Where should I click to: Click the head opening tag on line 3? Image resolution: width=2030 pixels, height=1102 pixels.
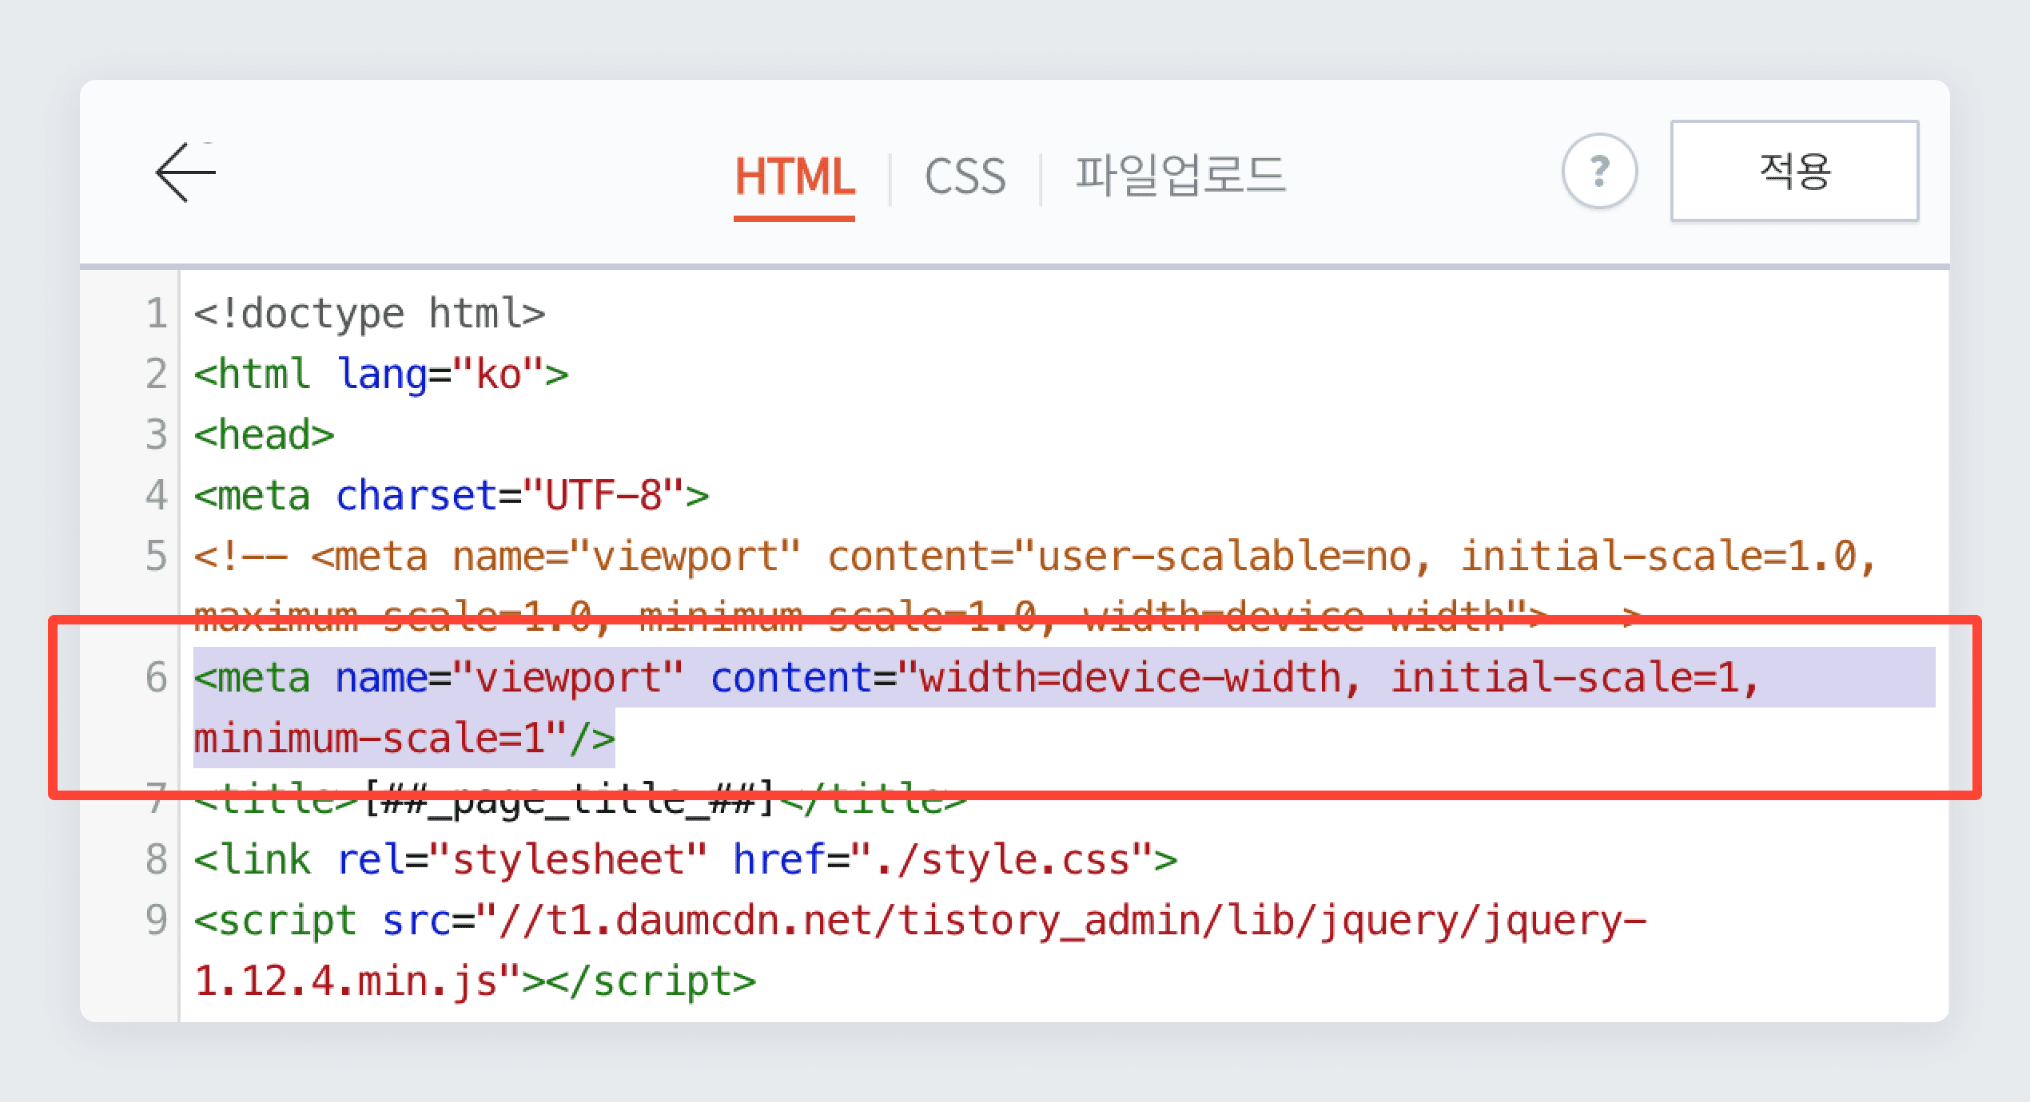tap(261, 434)
